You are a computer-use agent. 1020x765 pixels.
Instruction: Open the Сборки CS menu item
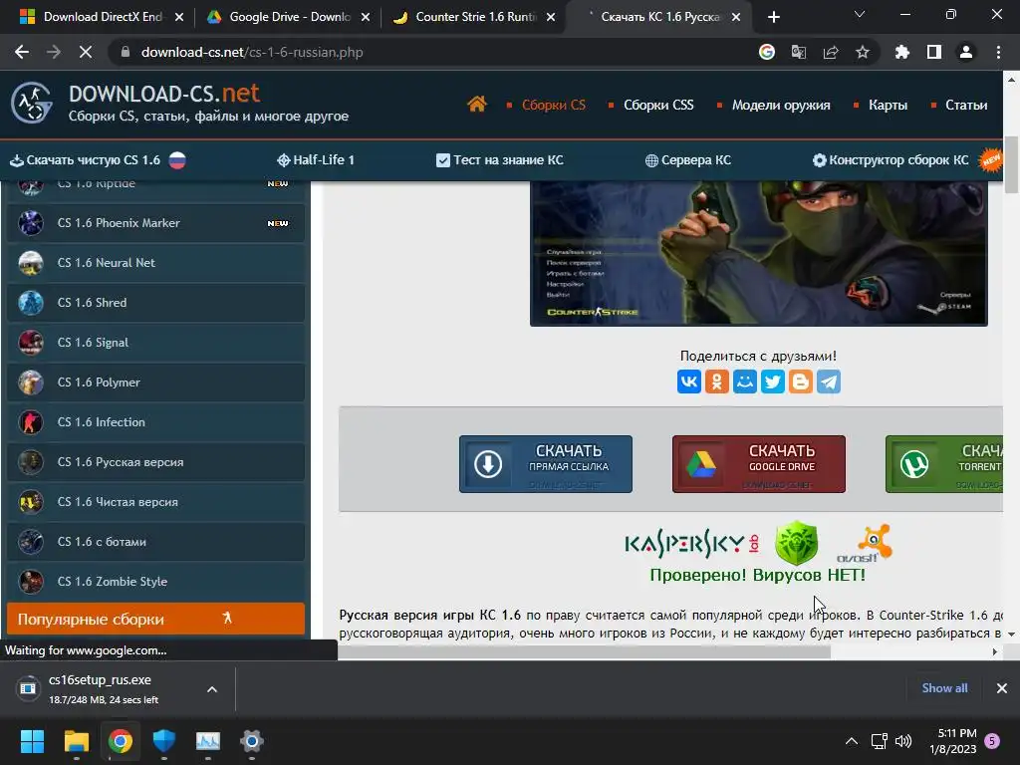pos(554,105)
